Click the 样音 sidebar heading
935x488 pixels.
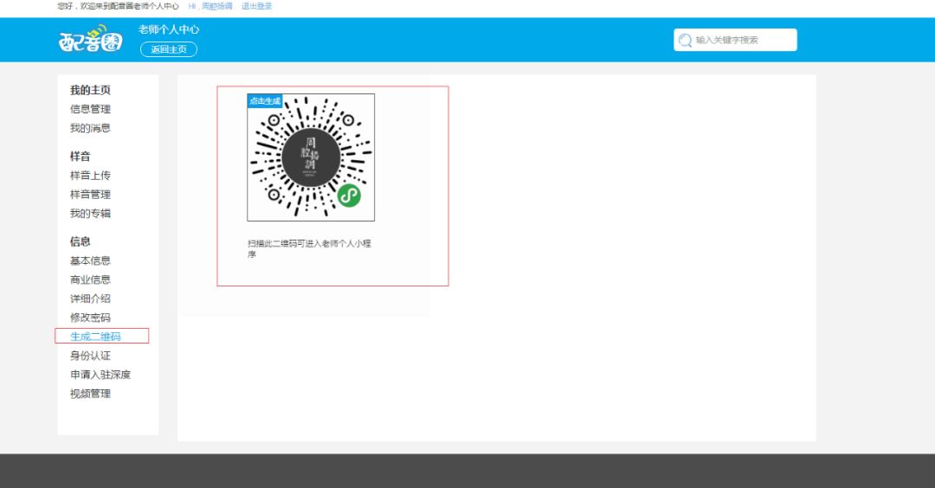(80, 157)
